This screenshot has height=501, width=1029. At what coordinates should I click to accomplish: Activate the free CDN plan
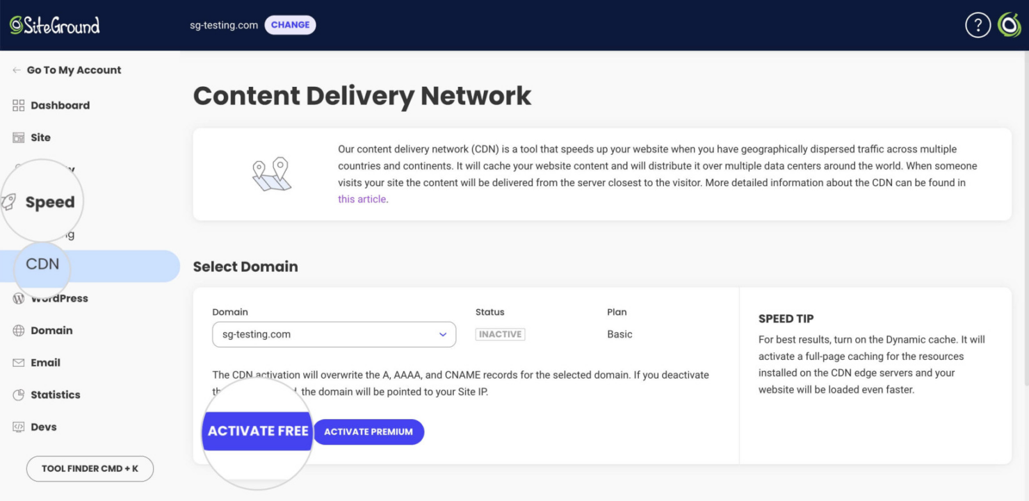click(257, 431)
